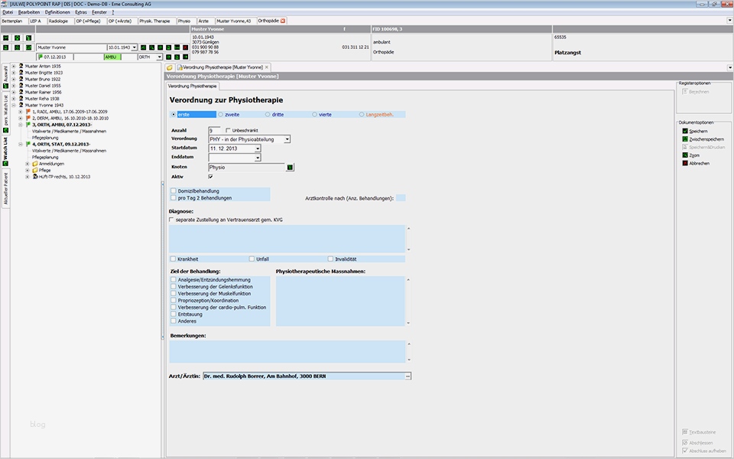Click into the Bemerkungen text area
Viewport: 734px width, 459px height.
pos(287,351)
